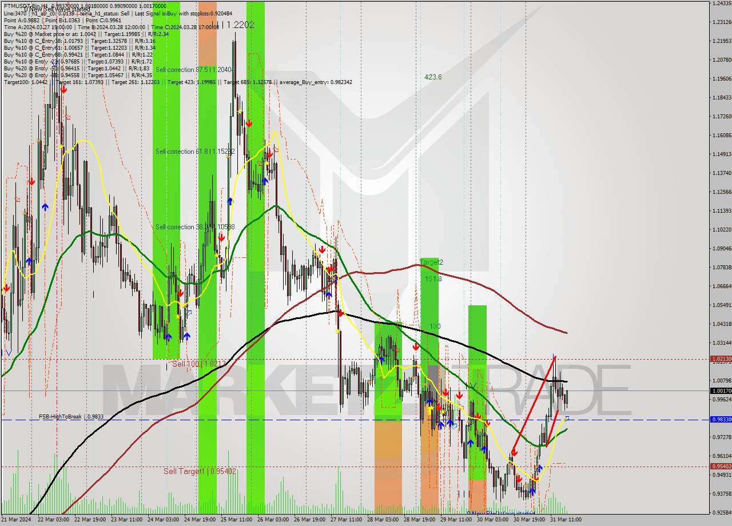Click the 'Sell correction 61.8 | 1.1523' label
Screen dimensions: 732x526
[195, 152]
